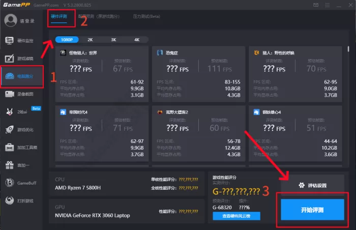Click 查看硬件风云榜 hardware ranking button
Viewport: 356px width, 230px height.
[x=236, y=216]
